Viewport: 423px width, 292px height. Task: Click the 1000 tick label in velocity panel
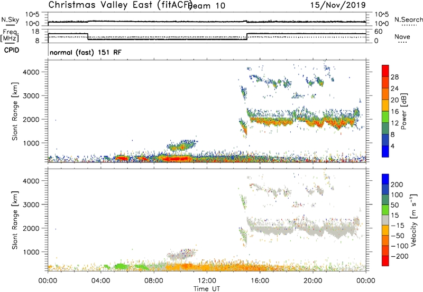[x=31, y=252]
